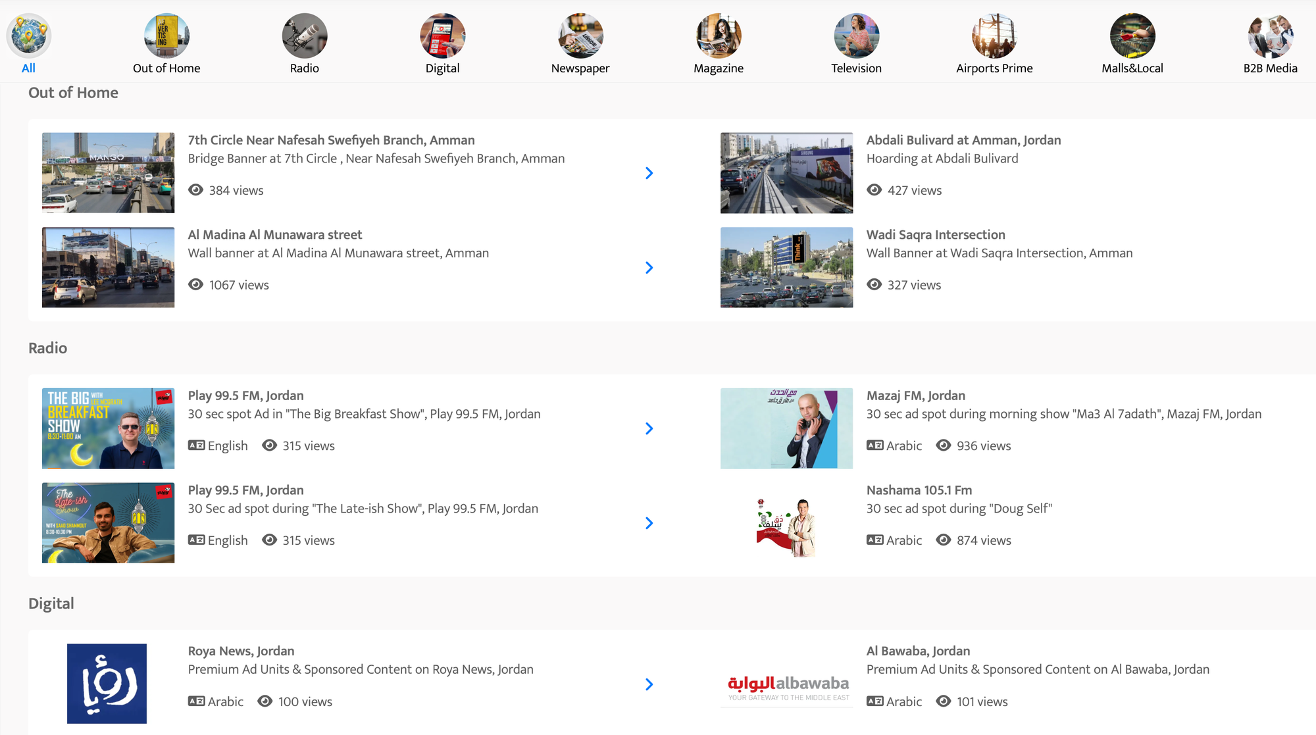Open the Al Bawaba, Jordan title
The width and height of the screenshot is (1316, 735).
click(918, 651)
